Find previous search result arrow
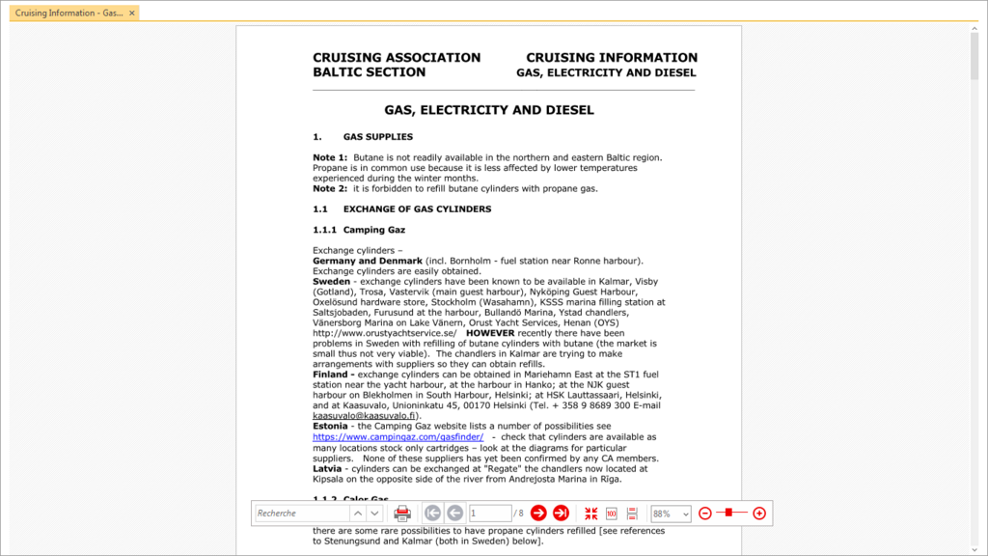988x556 pixels. (358, 514)
